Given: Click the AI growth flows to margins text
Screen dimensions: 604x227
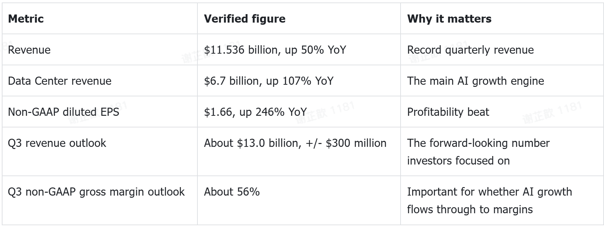Looking at the screenshot, I should point(489,201).
